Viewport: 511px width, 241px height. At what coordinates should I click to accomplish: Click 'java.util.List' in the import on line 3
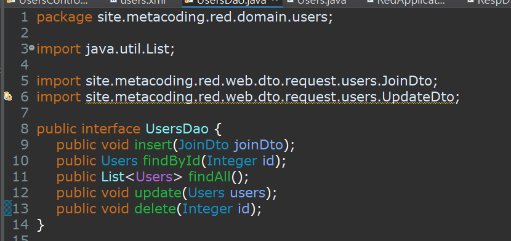pyautogui.click(x=128, y=49)
